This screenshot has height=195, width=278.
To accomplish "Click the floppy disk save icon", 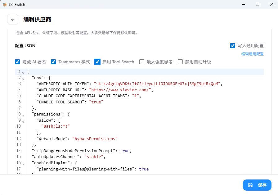I will point(250,185).
